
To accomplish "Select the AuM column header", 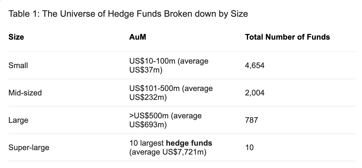I will pyautogui.click(x=137, y=37).
